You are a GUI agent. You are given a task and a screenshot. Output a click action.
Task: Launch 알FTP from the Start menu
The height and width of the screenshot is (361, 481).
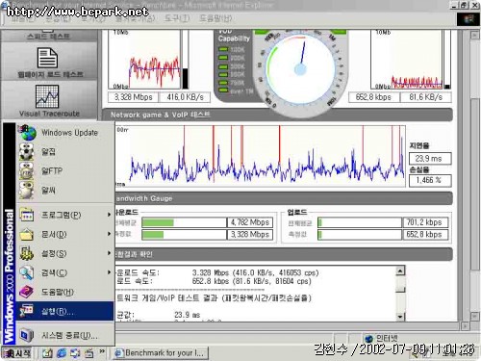pyautogui.click(x=65, y=170)
